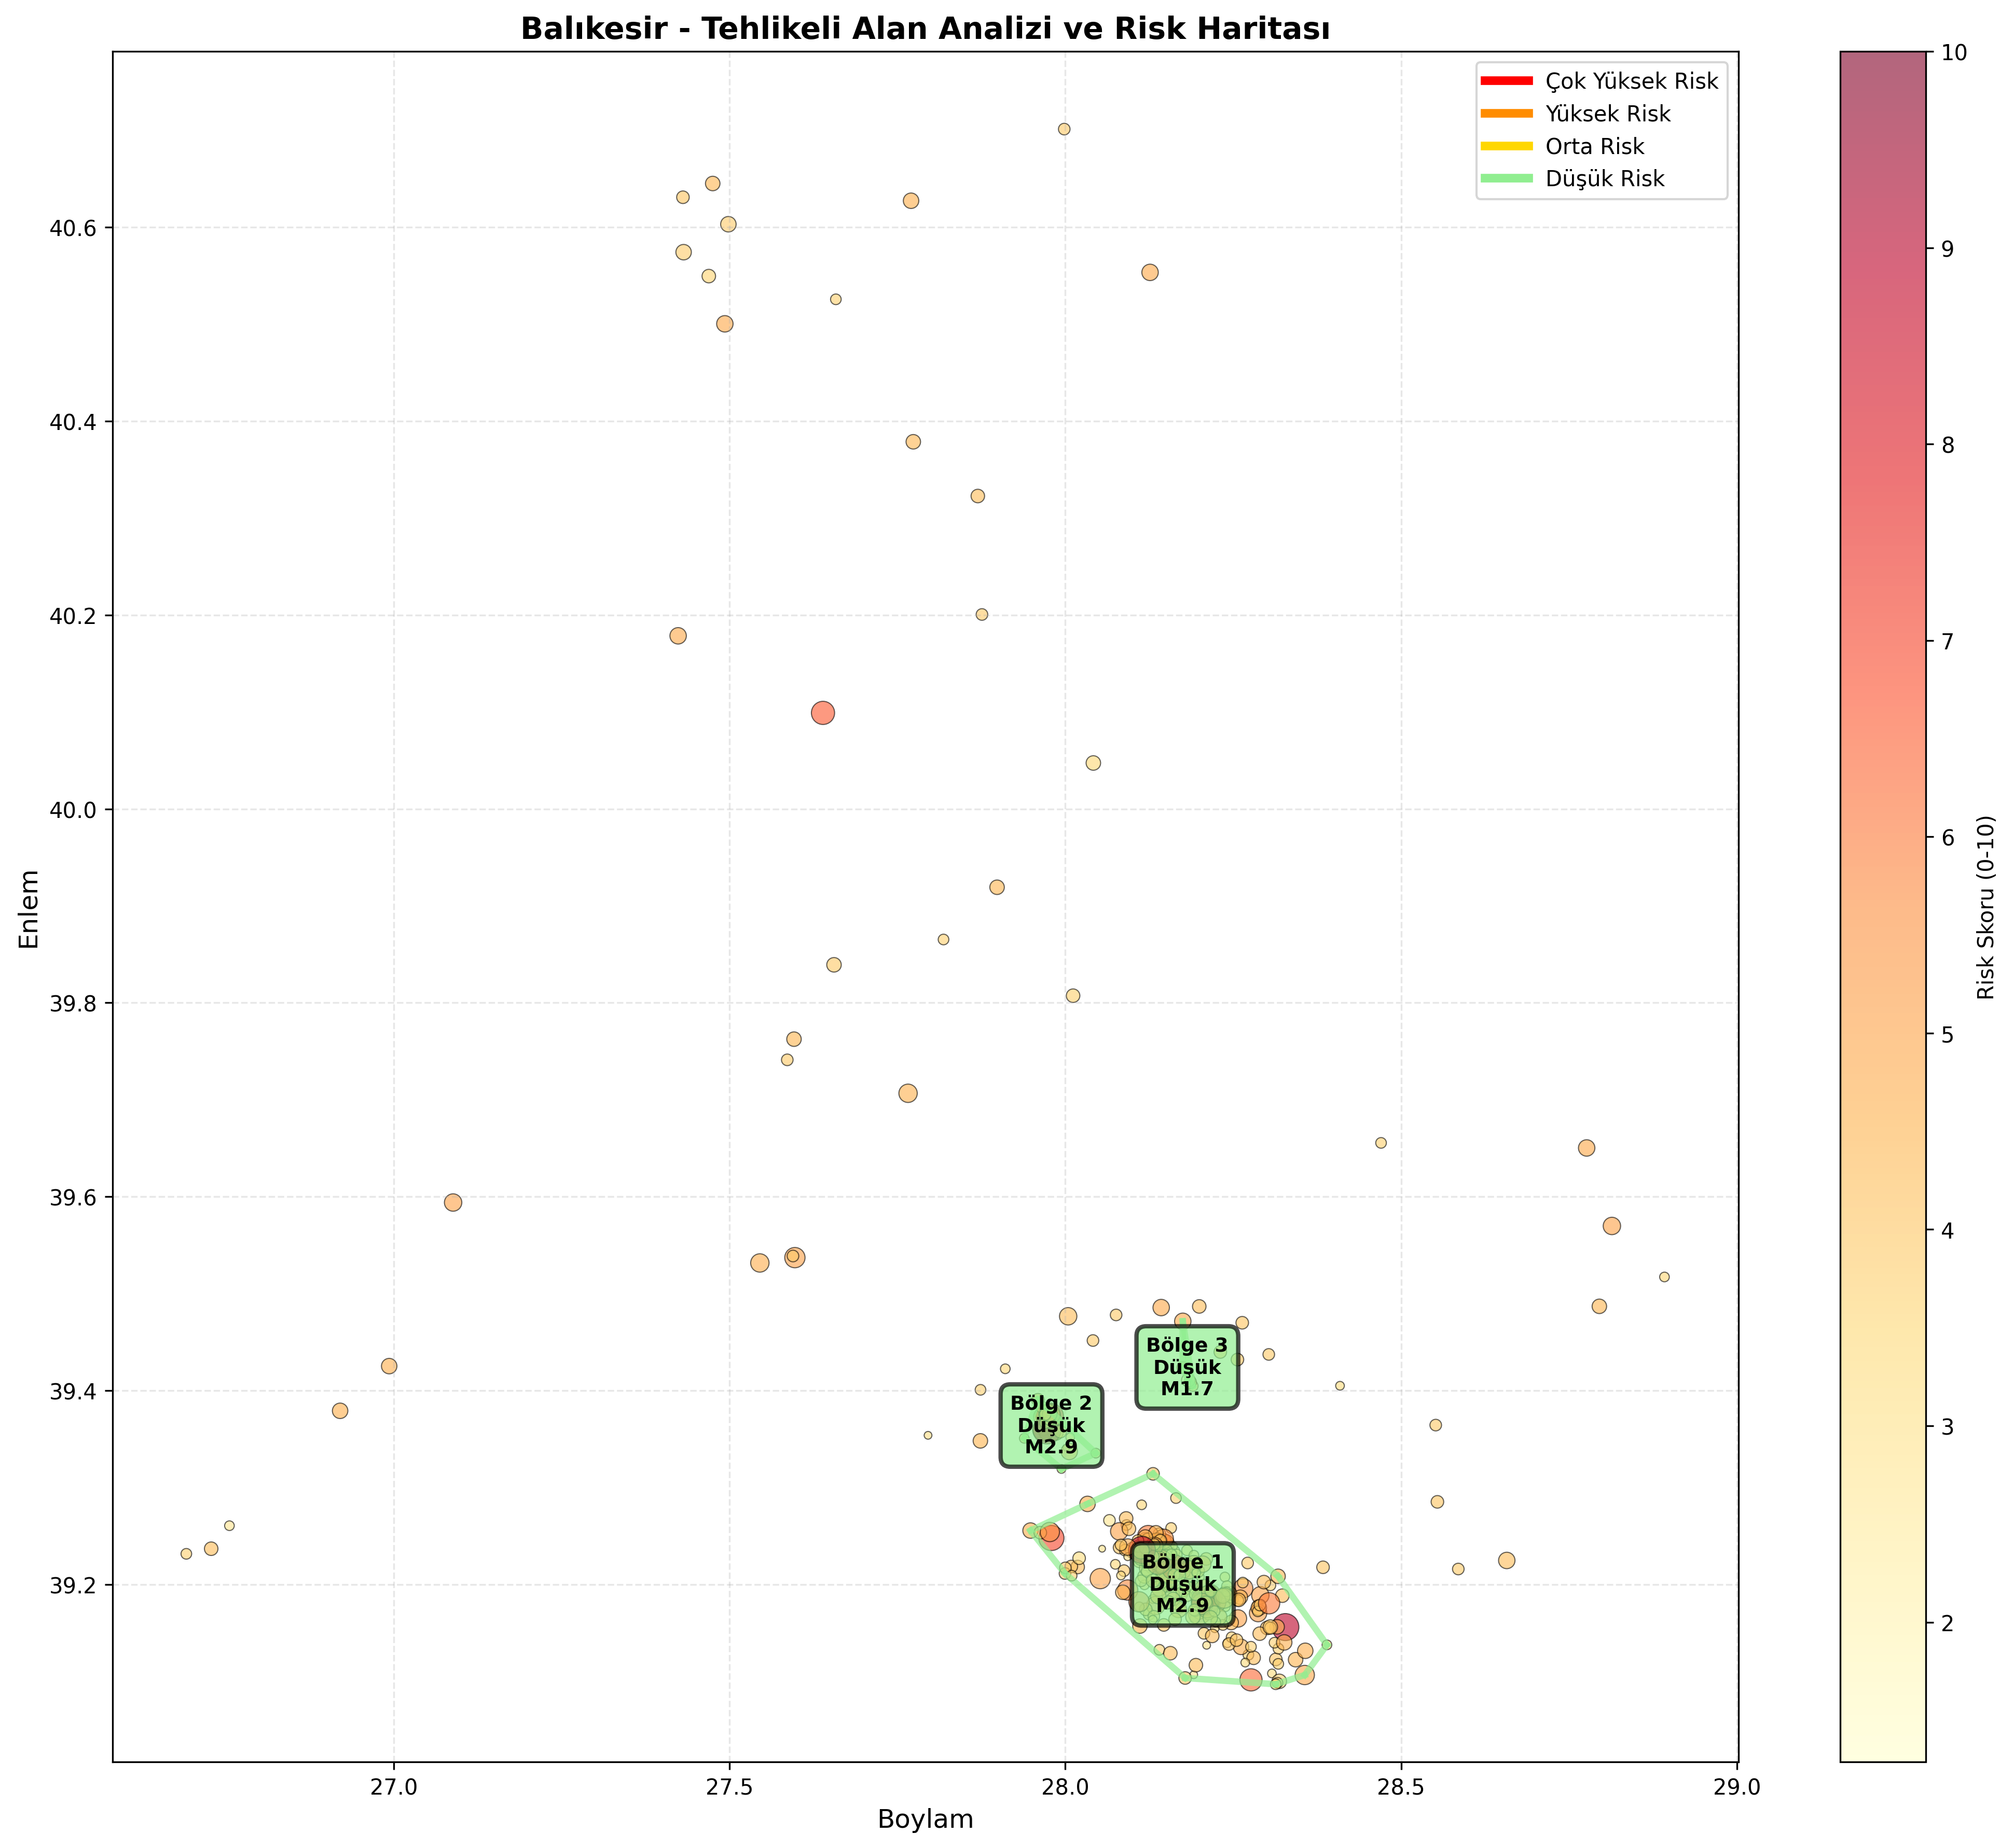The image size is (2014, 1848).
Task: Click y-axis tick label 40.2
Action: (74, 616)
